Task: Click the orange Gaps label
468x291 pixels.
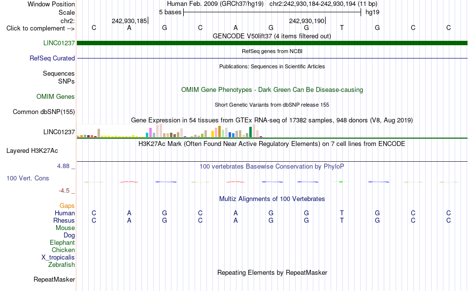Action: [67, 206]
